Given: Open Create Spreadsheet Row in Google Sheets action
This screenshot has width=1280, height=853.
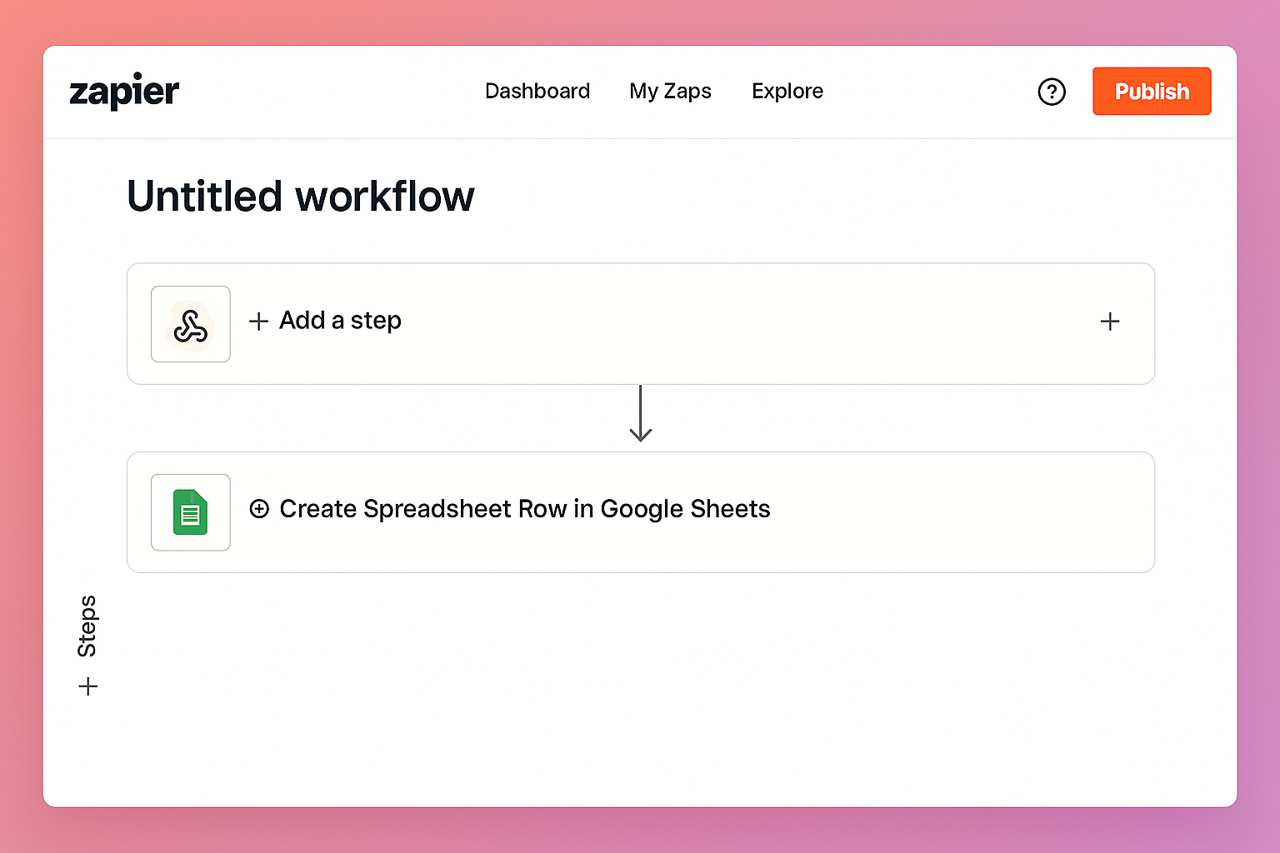Looking at the screenshot, I should (x=525, y=508).
